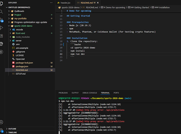Open Search view in activity bar
The height and width of the screenshot is (134, 181).
pyautogui.click(x=1, y=11)
